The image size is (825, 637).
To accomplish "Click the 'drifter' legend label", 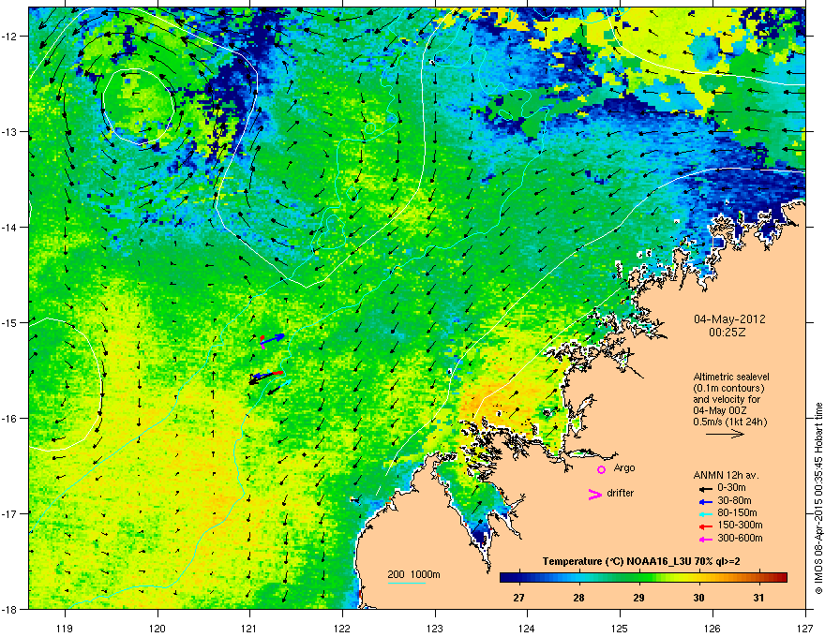I will coord(621,493).
